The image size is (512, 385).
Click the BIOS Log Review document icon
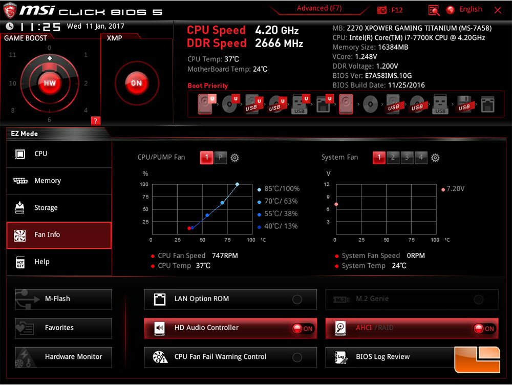coord(341,357)
